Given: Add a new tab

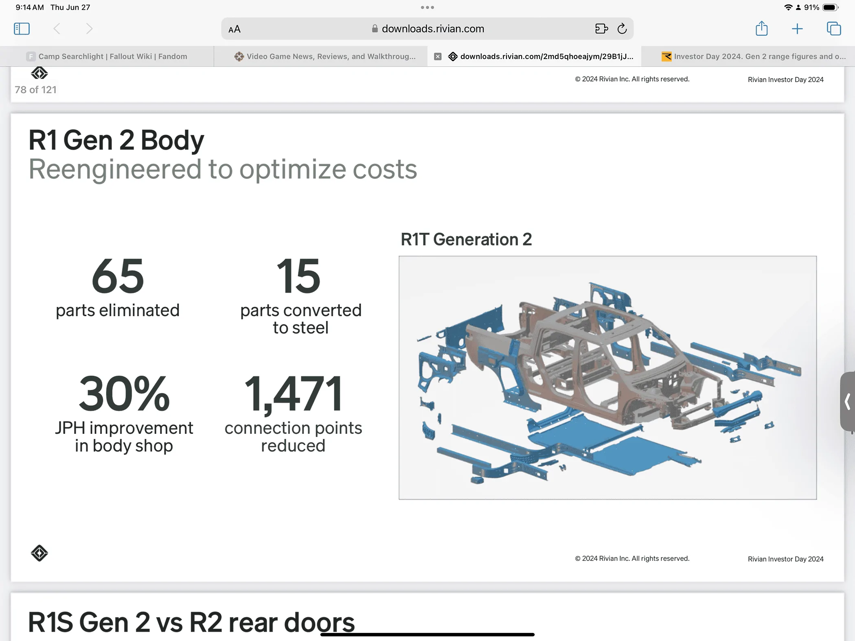Looking at the screenshot, I should coord(797,28).
